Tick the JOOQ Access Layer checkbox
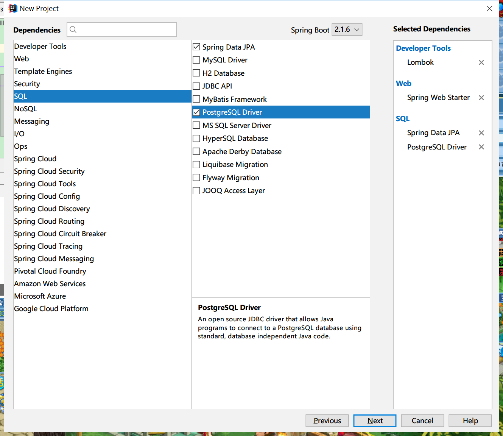The width and height of the screenshot is (503, 436). (x=196, y=190)
